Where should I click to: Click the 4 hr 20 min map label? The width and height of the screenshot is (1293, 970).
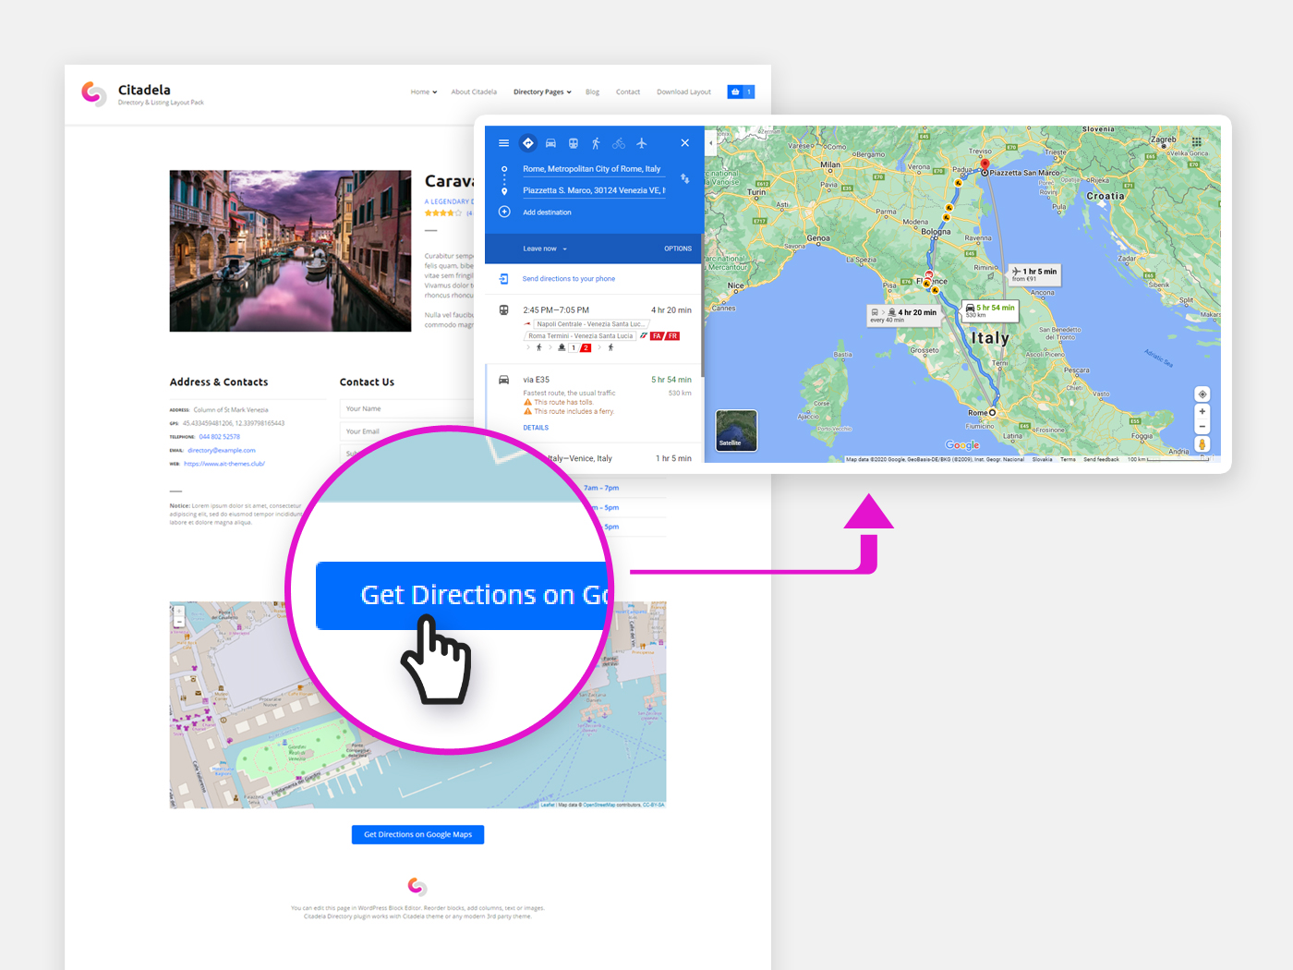coord(902,315)
